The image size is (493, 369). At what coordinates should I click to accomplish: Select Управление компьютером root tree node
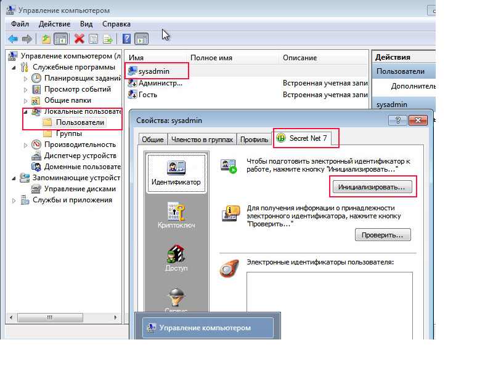[x=65, y=56]
